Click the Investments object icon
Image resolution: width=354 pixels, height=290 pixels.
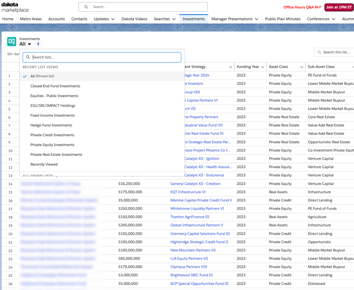(x=11, y=42)
